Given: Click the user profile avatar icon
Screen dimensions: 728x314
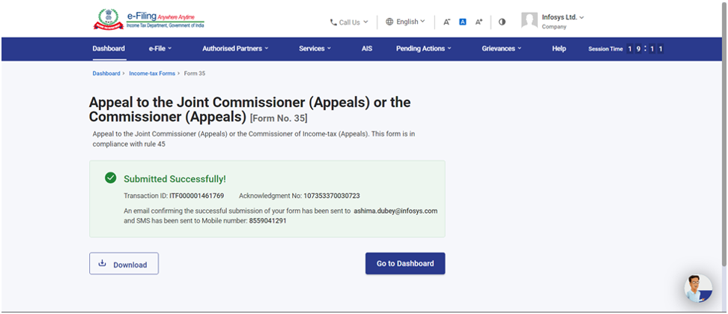Looking at the screenshot, I should coord(530,21).
